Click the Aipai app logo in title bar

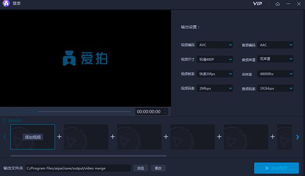point(6,3)
